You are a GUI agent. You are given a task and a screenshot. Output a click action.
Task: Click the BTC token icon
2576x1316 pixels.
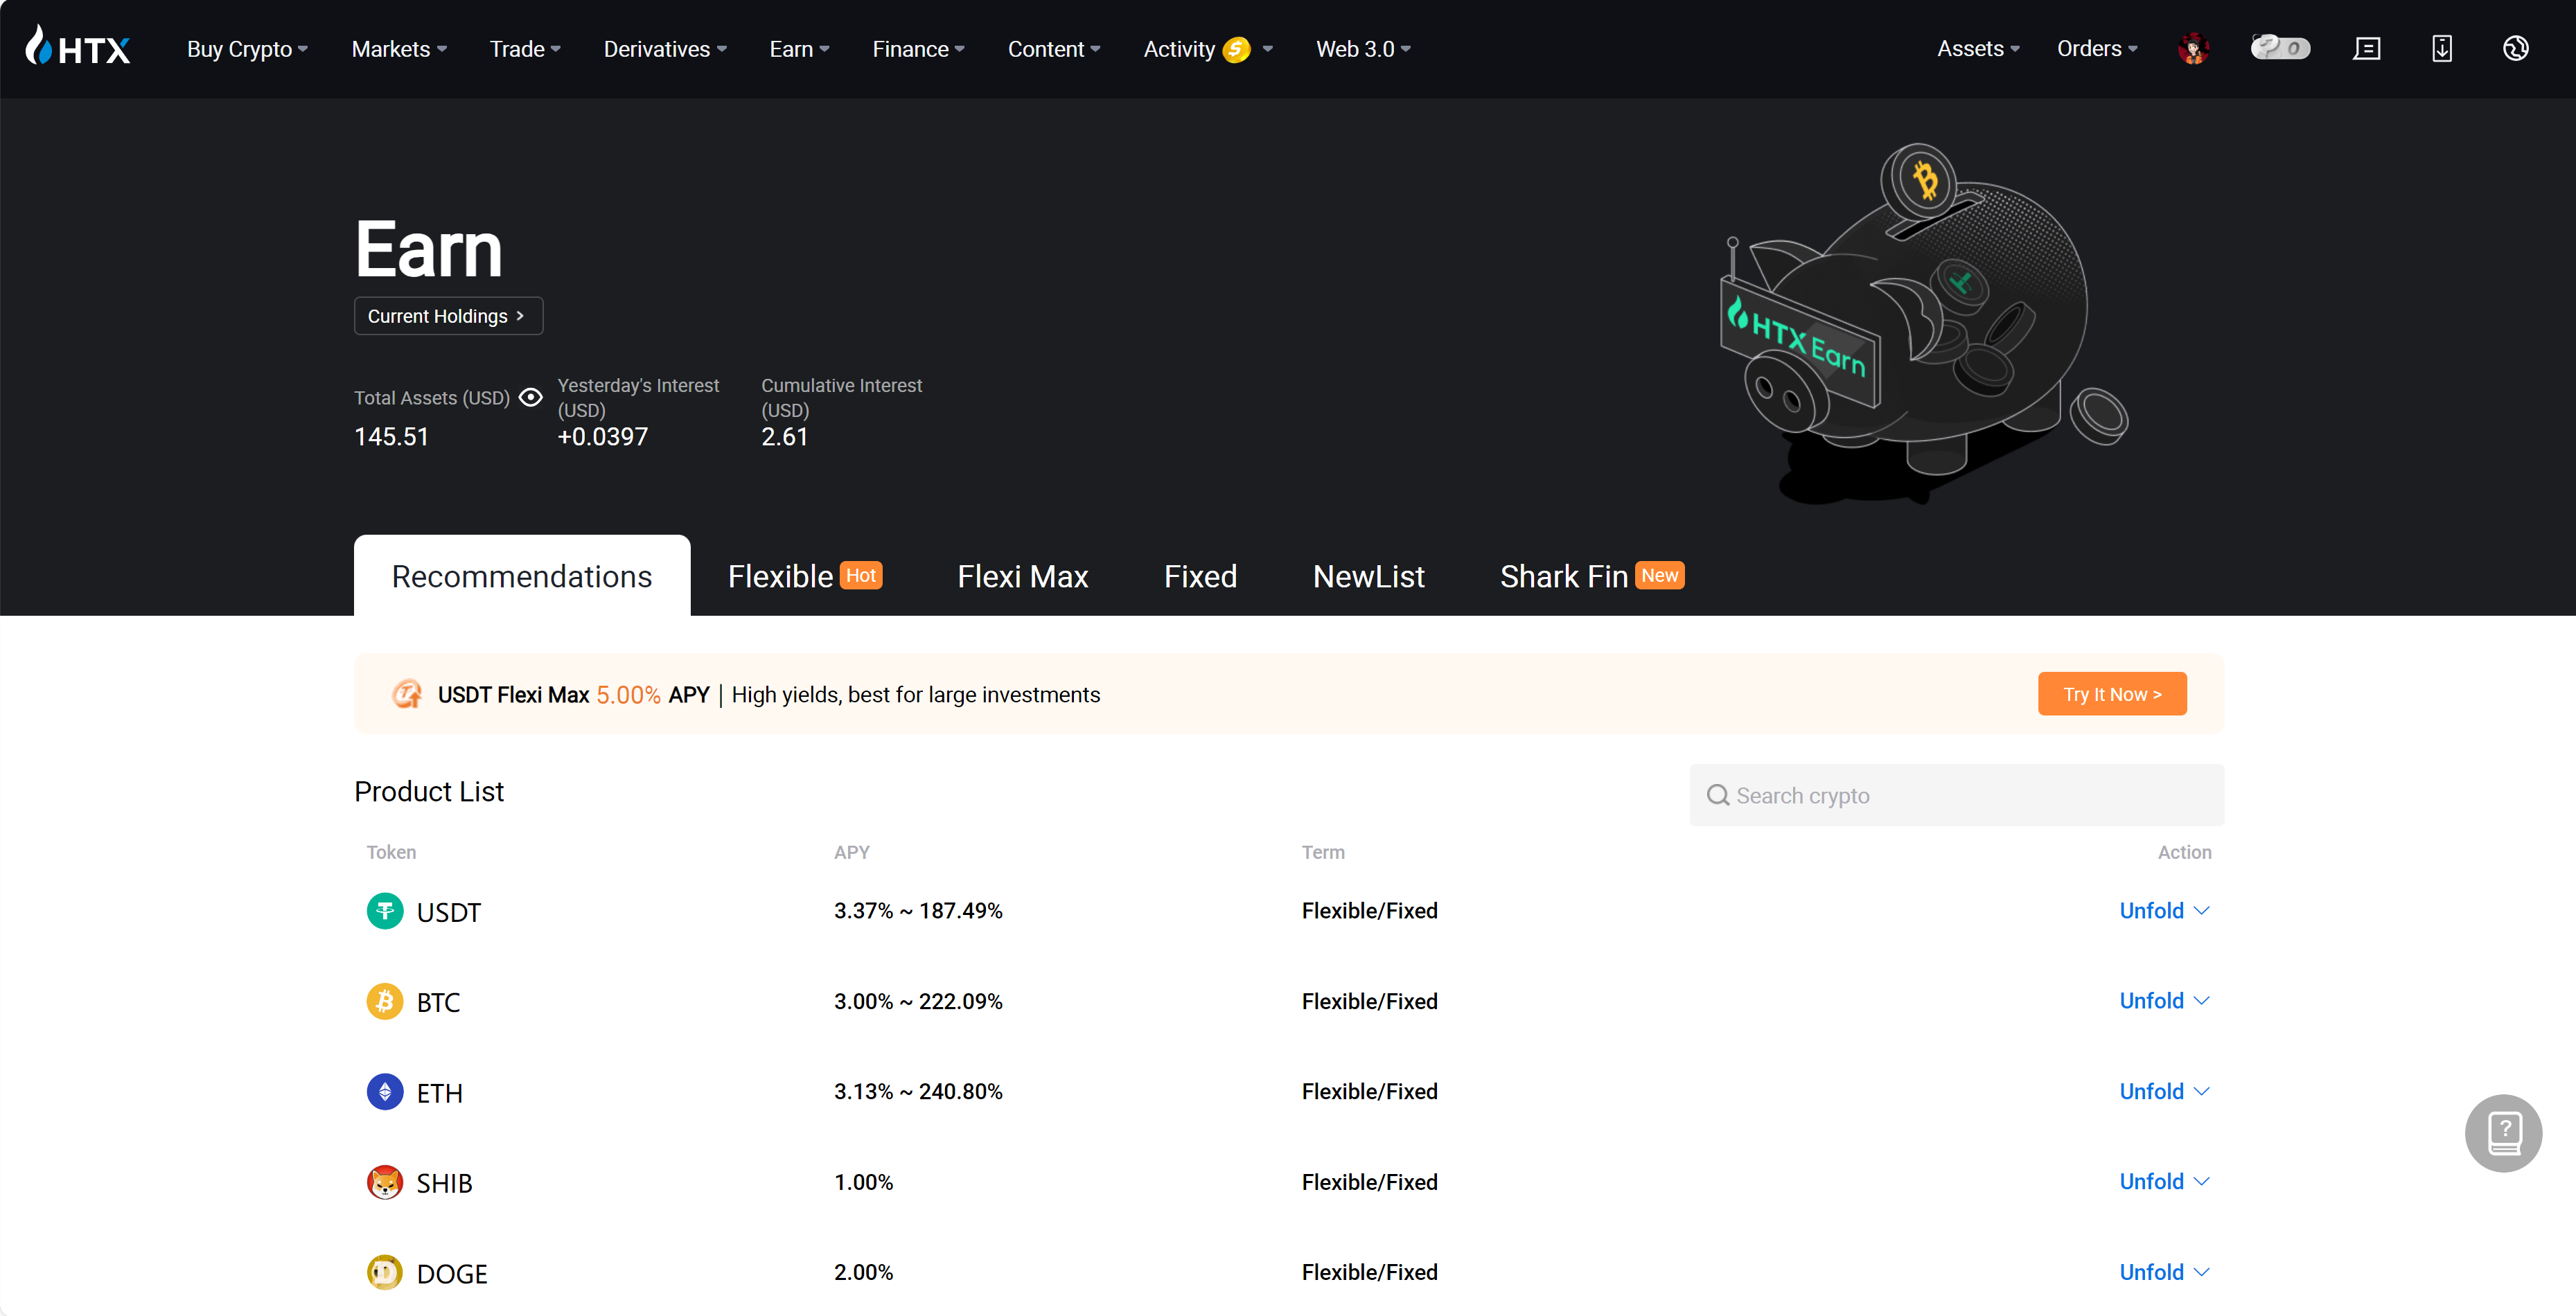tap(384, 1001)
